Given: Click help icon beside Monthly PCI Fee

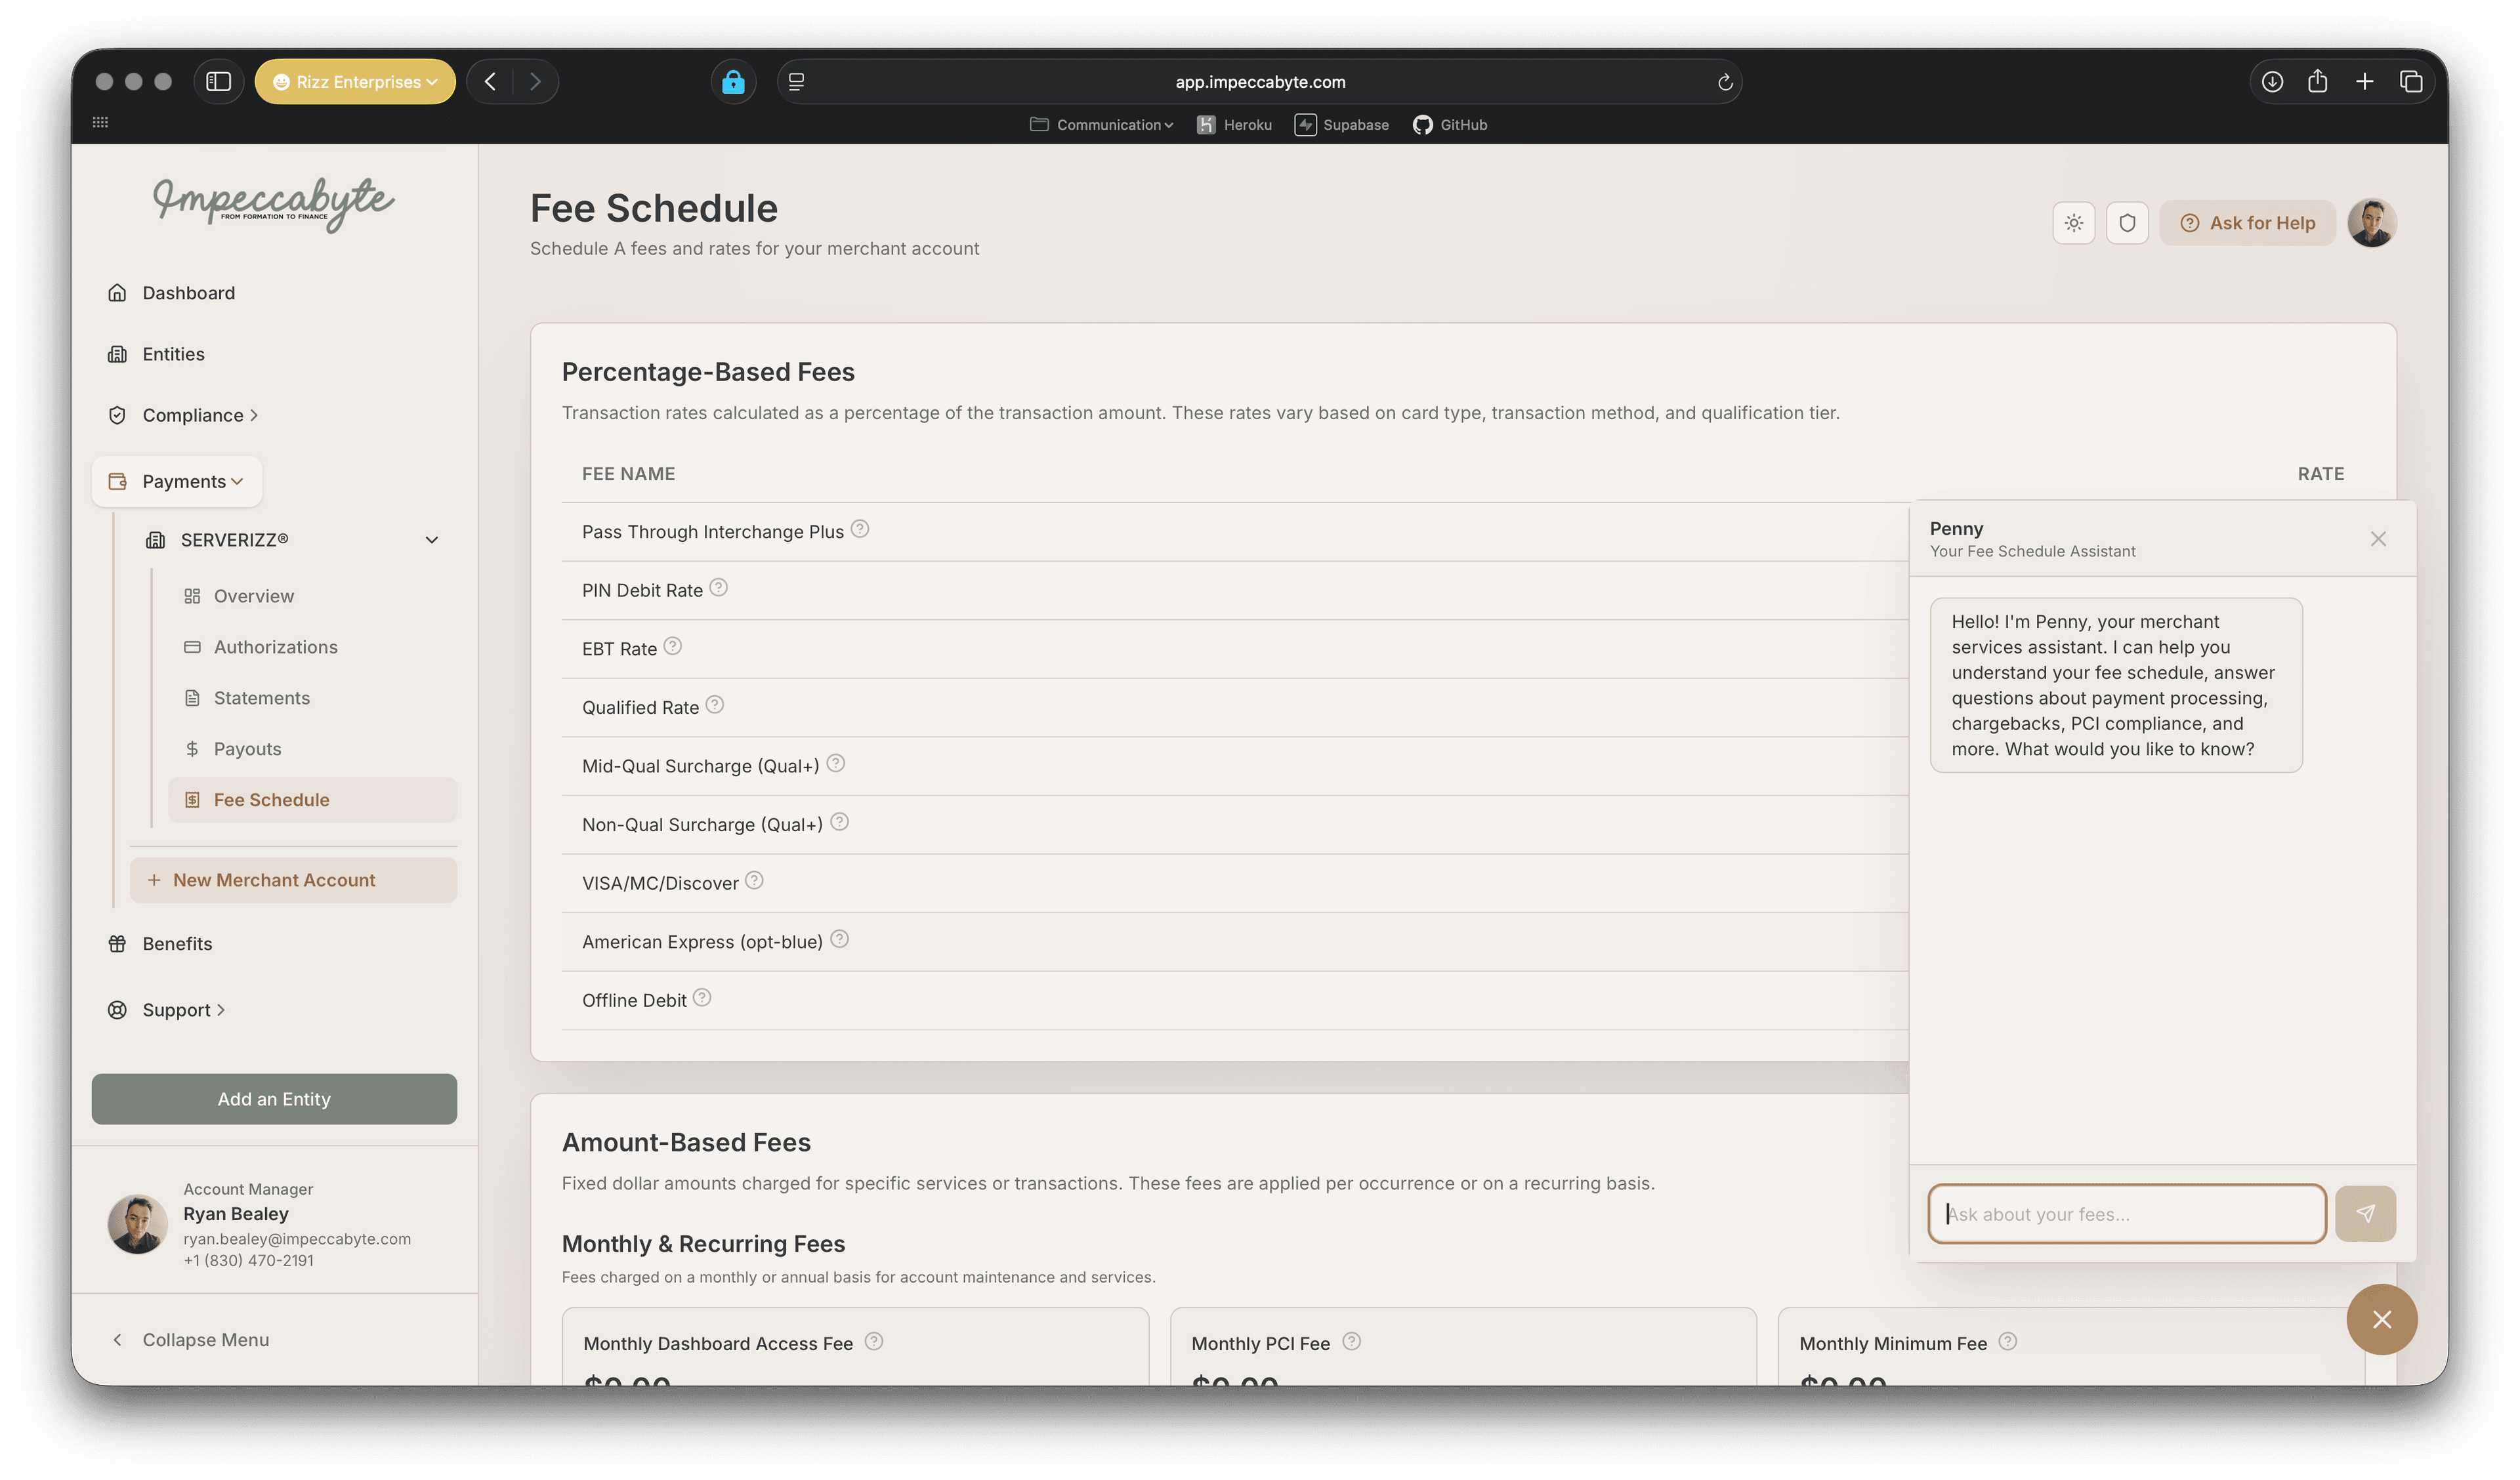Looking at the screenshot, I should [x=1351, y=1342].
